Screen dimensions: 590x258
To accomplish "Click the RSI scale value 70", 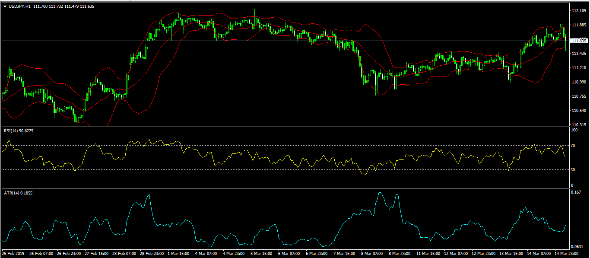I will tap(574, 146).
